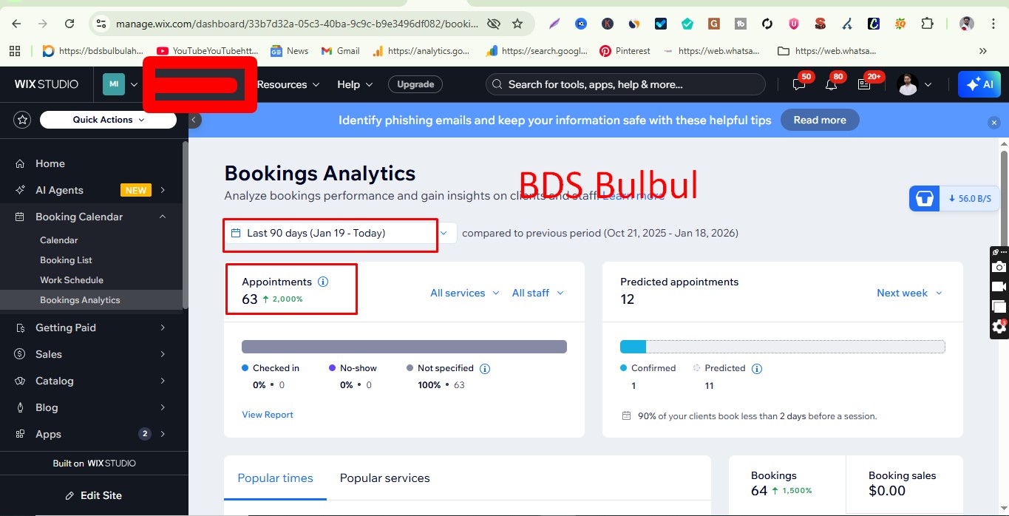Click the Upgrade button
1009x516 pixels.
(x=415, y=84)
